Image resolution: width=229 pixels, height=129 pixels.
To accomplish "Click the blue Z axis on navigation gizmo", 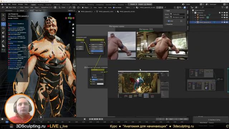I will 70,14.
